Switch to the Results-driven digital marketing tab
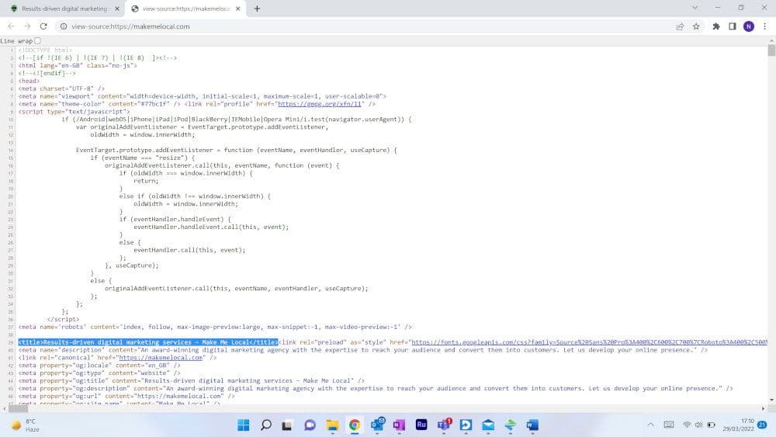 pos(62,9)
